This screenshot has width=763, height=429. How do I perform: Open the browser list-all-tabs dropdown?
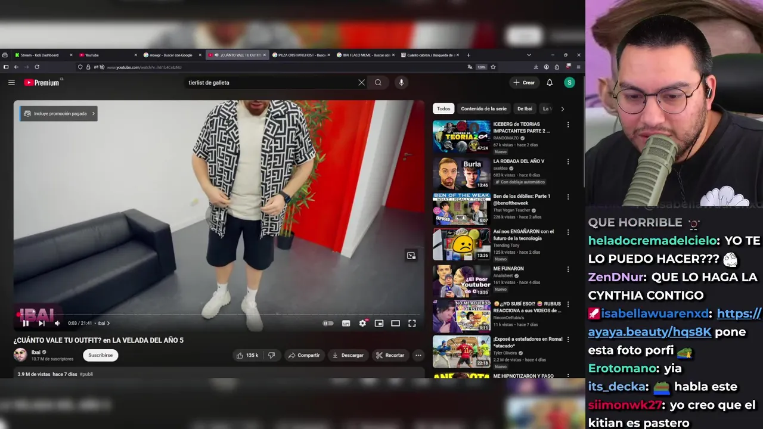point(529,55)
